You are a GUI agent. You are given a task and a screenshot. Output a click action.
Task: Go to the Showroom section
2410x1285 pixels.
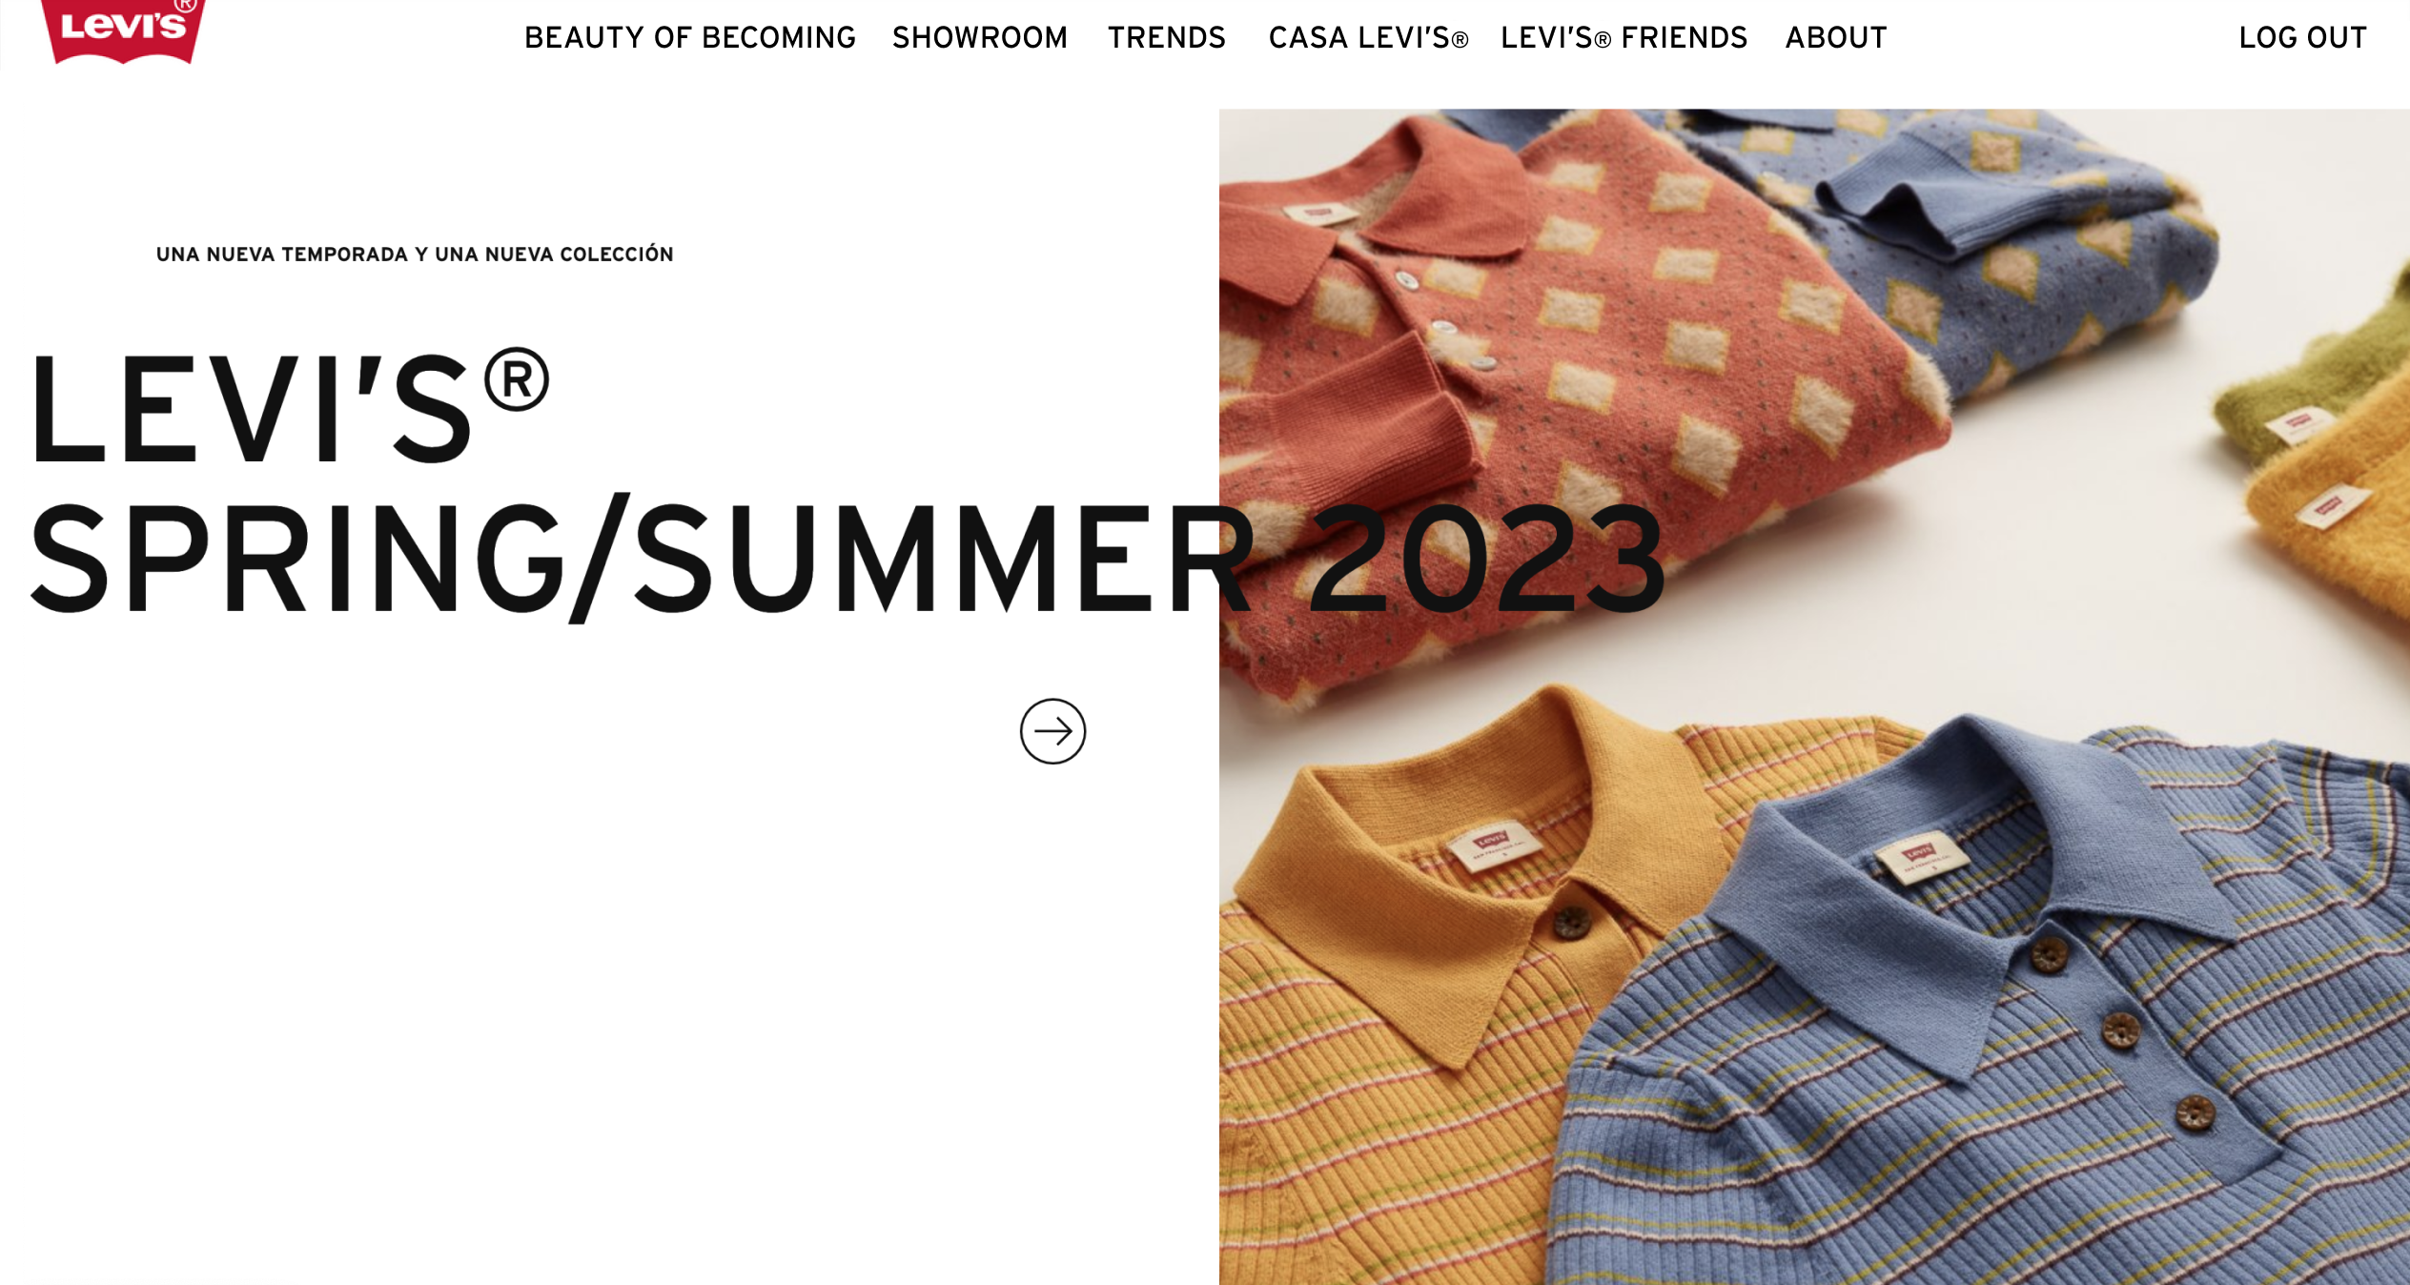980,37
